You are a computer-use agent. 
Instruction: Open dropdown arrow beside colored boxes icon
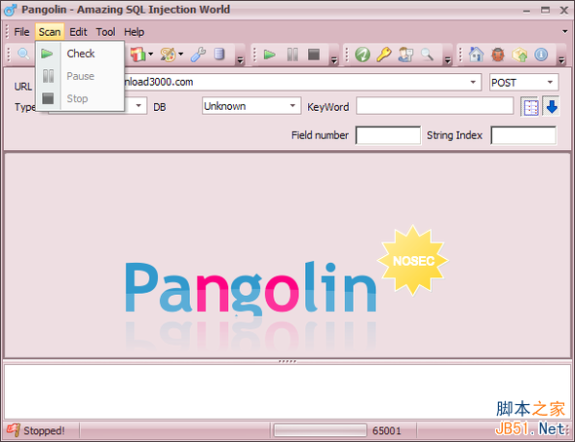(151, 55)
